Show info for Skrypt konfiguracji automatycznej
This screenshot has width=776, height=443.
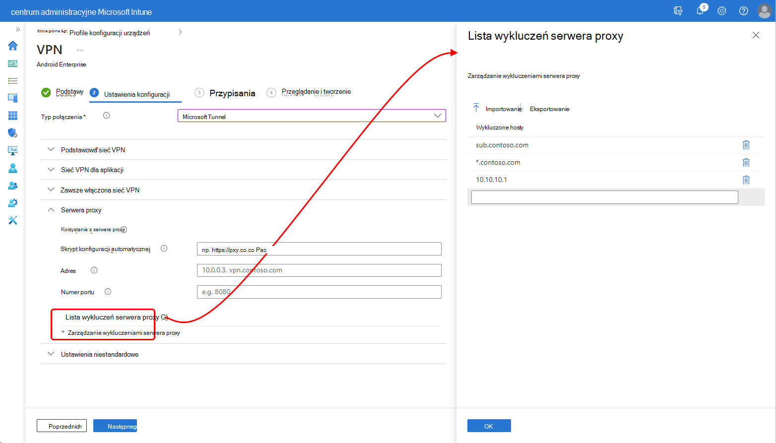(164, 249)
